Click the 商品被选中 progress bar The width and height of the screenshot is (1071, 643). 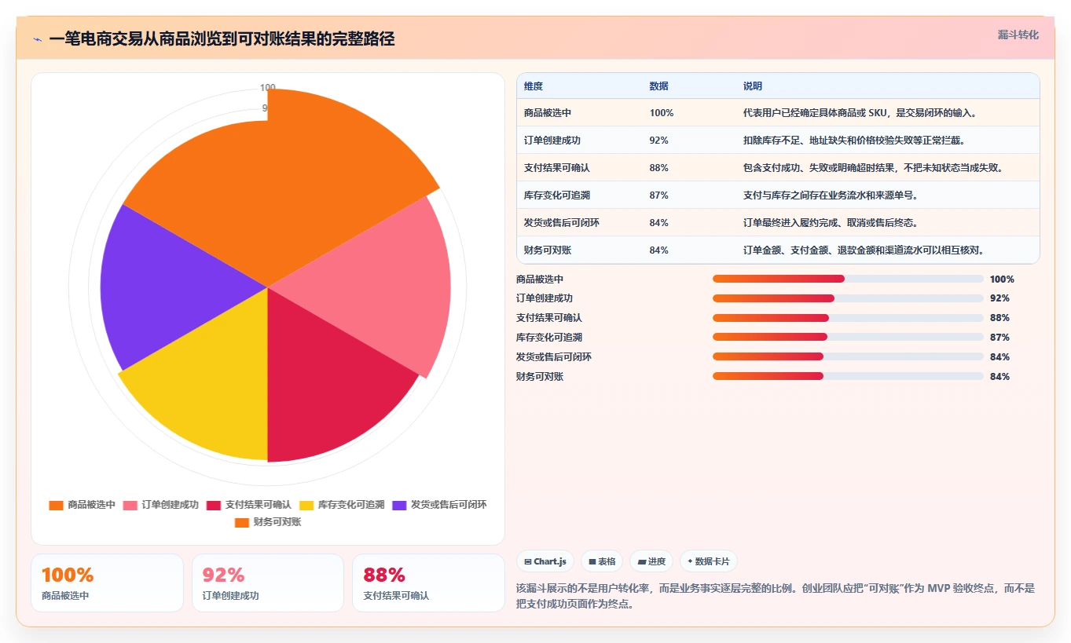point(848,279)
